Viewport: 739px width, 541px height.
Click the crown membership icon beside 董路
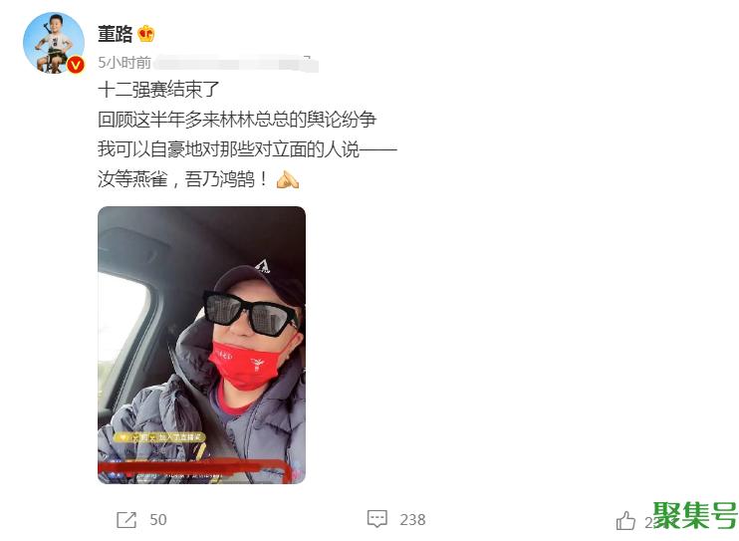point(145,34)
